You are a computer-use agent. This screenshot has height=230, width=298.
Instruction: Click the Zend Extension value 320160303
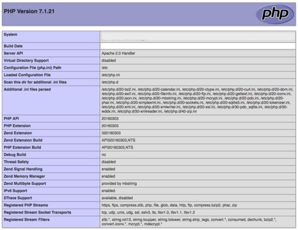pos(111,133)
